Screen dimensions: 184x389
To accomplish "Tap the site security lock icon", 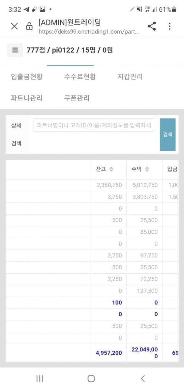I will point(29,26).
